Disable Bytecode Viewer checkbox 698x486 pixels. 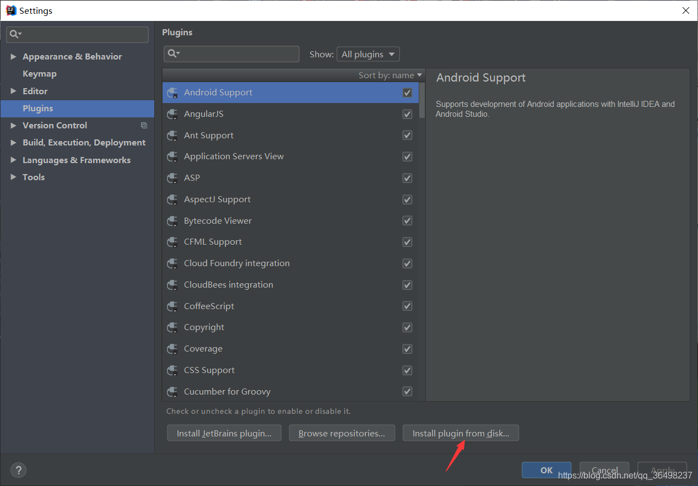coord(407,221)
